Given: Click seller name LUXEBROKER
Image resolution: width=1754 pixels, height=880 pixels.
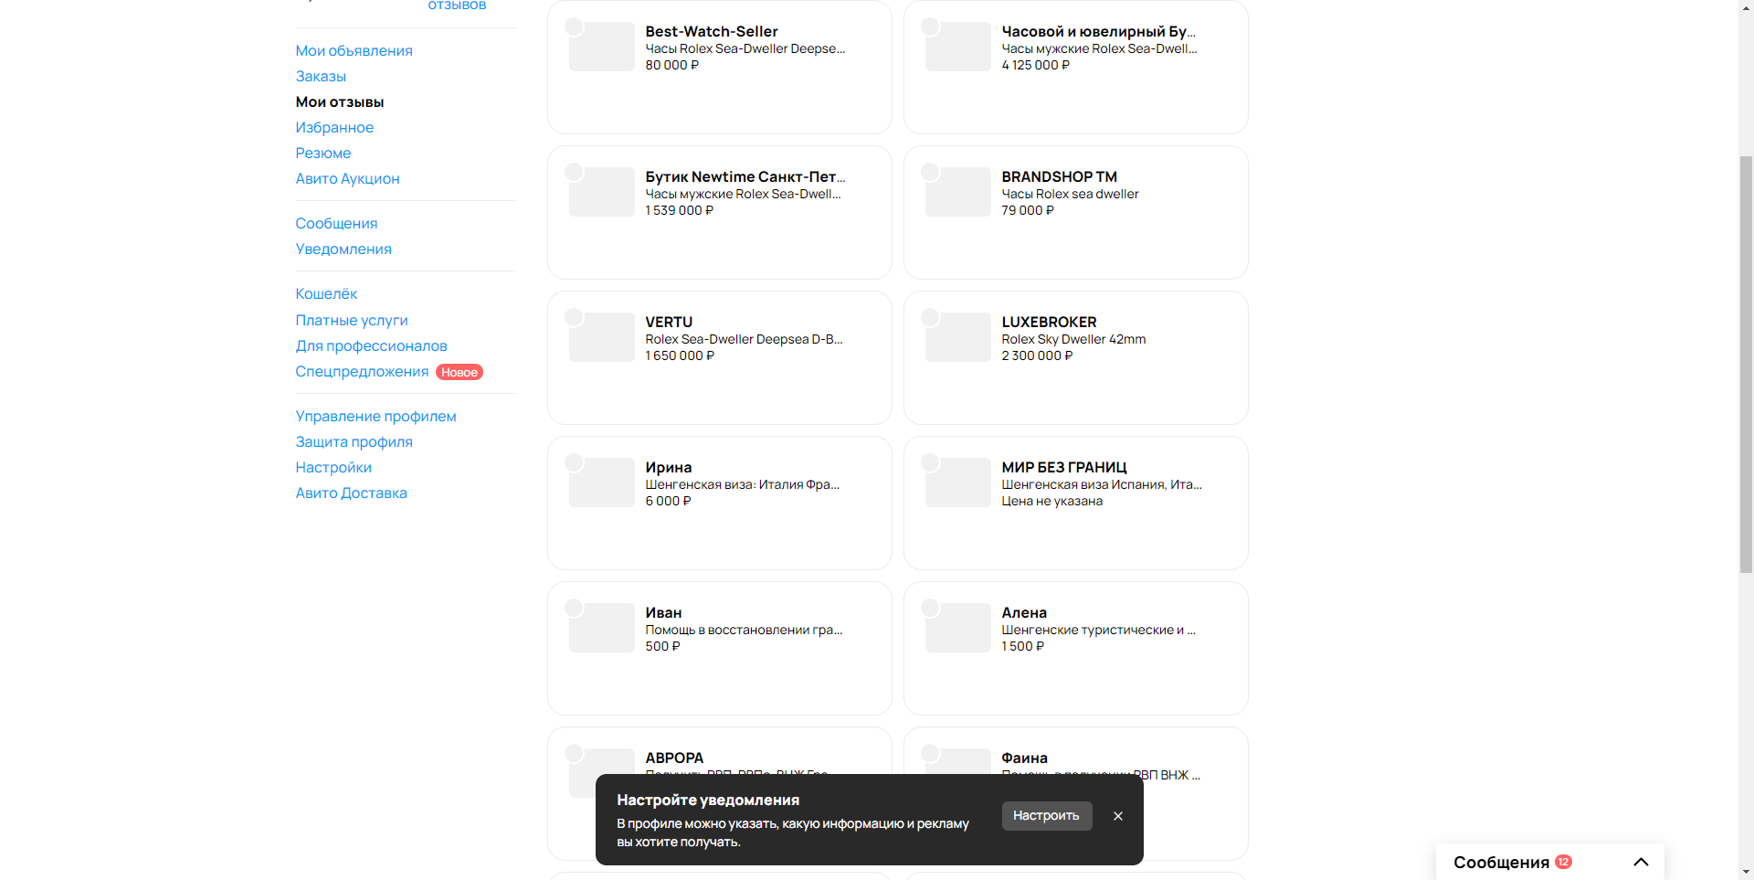Looking at the screenshot, I should point(1049,322).
